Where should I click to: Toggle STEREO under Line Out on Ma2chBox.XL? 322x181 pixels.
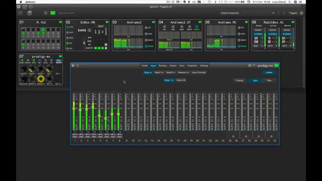point(273,34)
